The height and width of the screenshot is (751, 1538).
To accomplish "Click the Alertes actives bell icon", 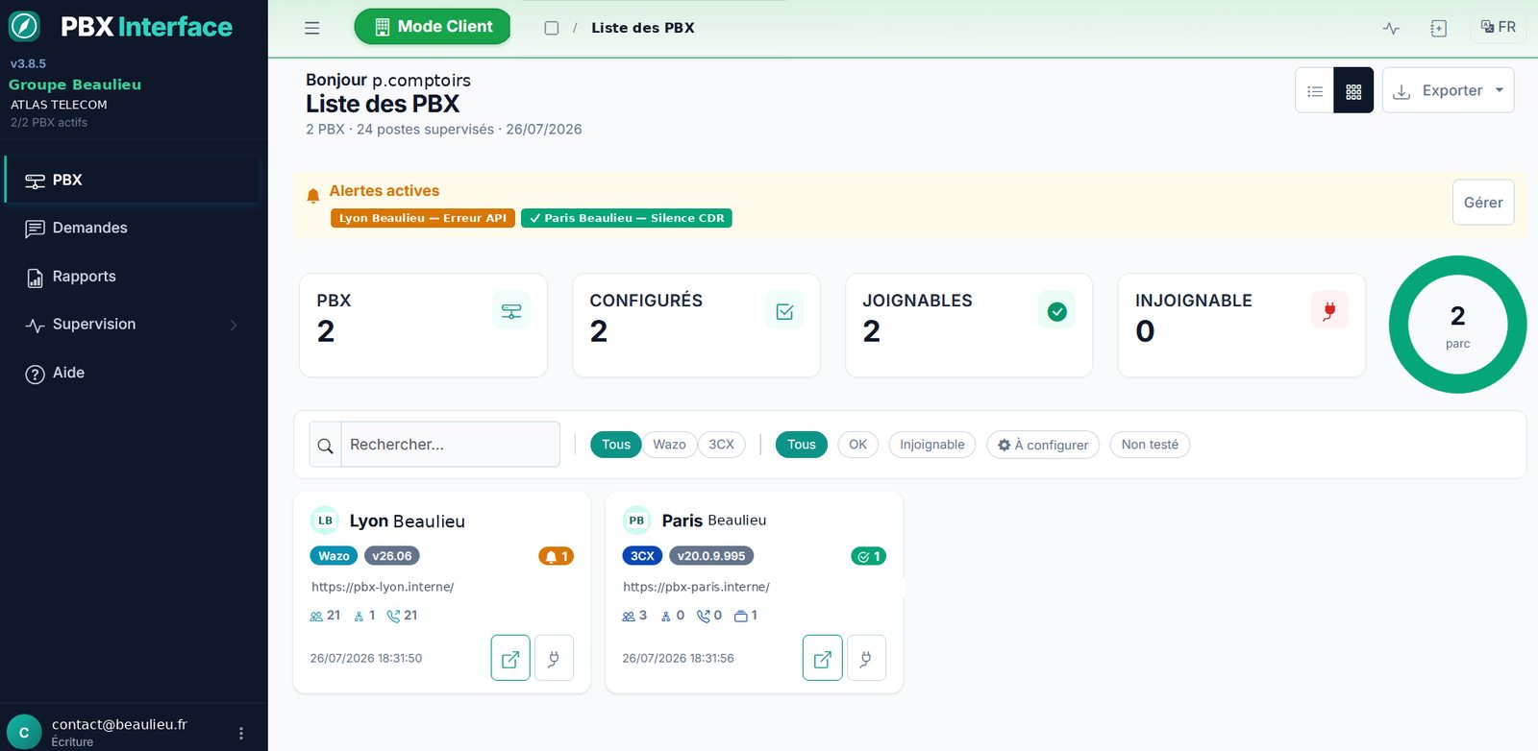I will coord(312,196).
